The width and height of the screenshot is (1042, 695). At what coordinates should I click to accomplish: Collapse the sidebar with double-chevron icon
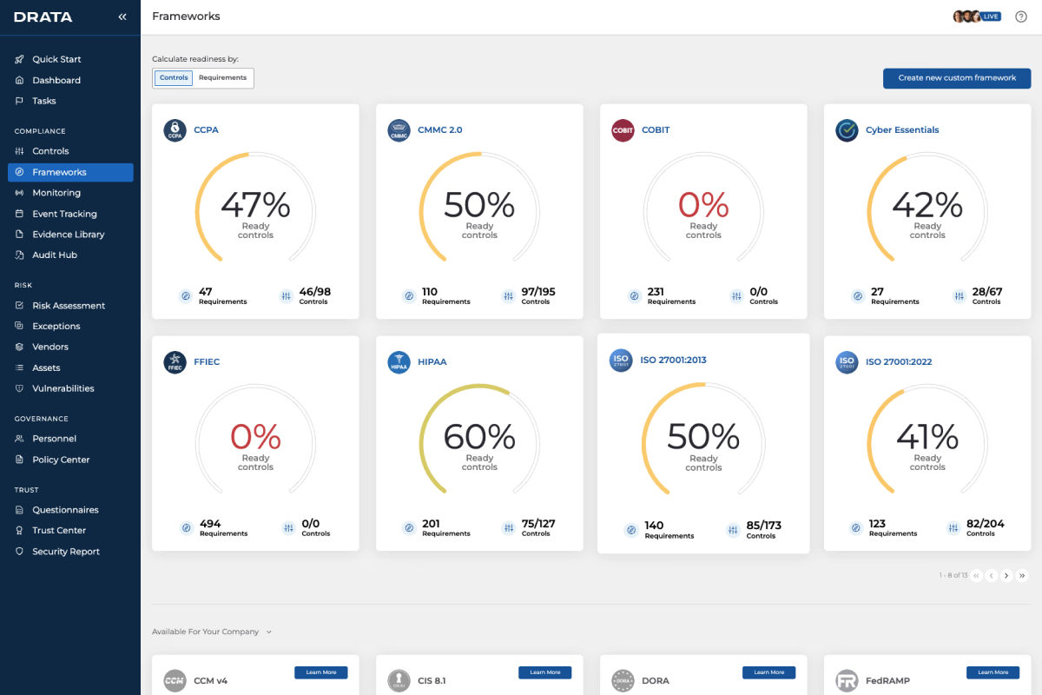(x=122, y=17)
